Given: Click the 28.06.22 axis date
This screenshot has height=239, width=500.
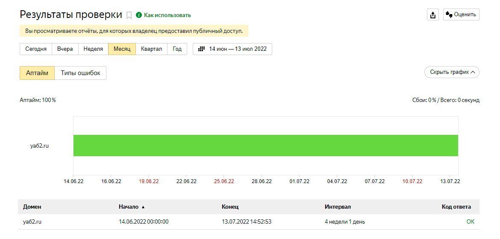Looking at the screenshot, I should [x=262, y=181].
